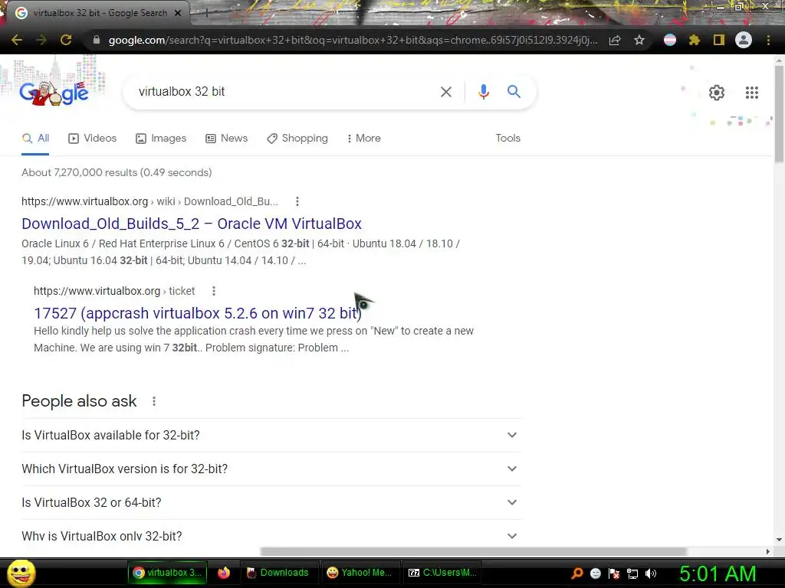Click the scroll-right arrow of horizontal scrollbar

click(768, 551)
